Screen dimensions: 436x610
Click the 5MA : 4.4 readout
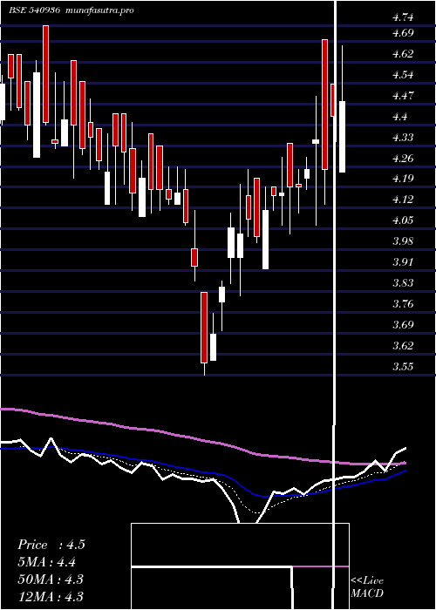click(x=46, y=562)
